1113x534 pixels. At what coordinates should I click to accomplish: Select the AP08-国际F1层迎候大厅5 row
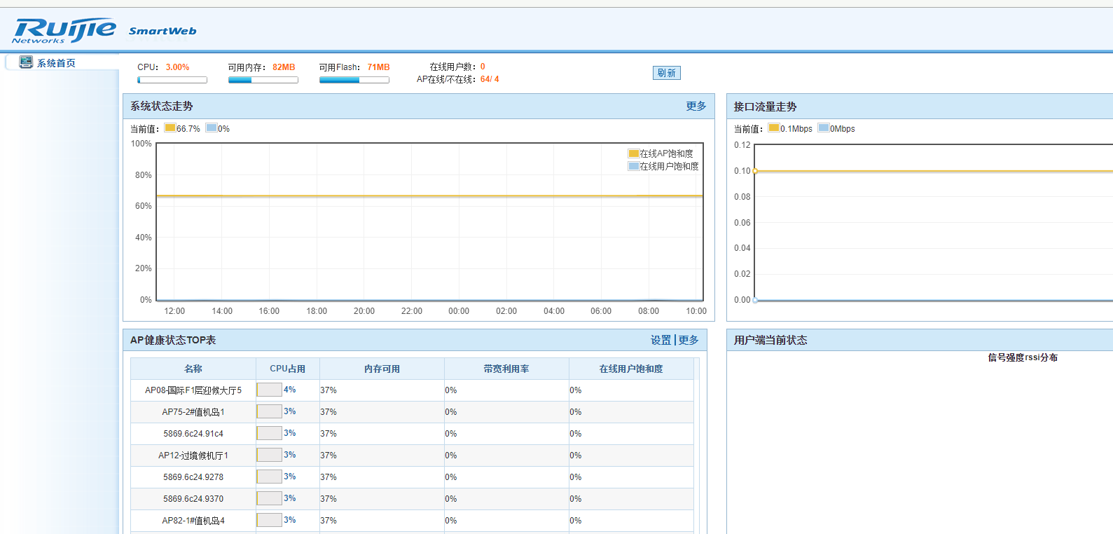pos(193,390)
